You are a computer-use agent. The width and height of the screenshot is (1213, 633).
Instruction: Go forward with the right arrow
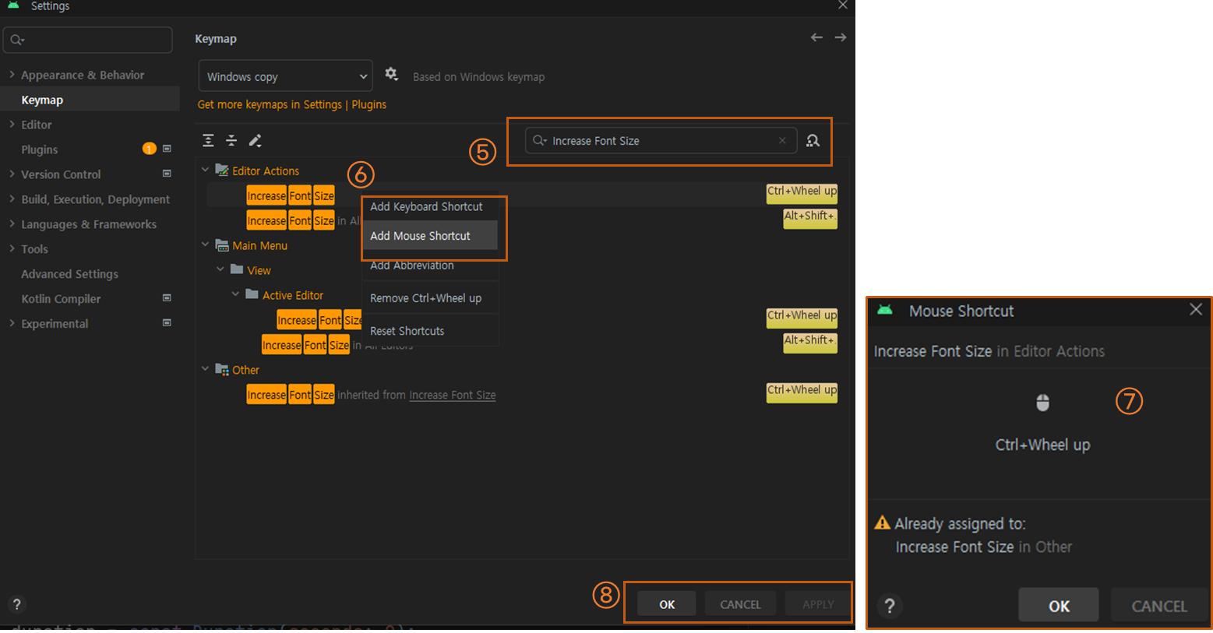(841, 37)
